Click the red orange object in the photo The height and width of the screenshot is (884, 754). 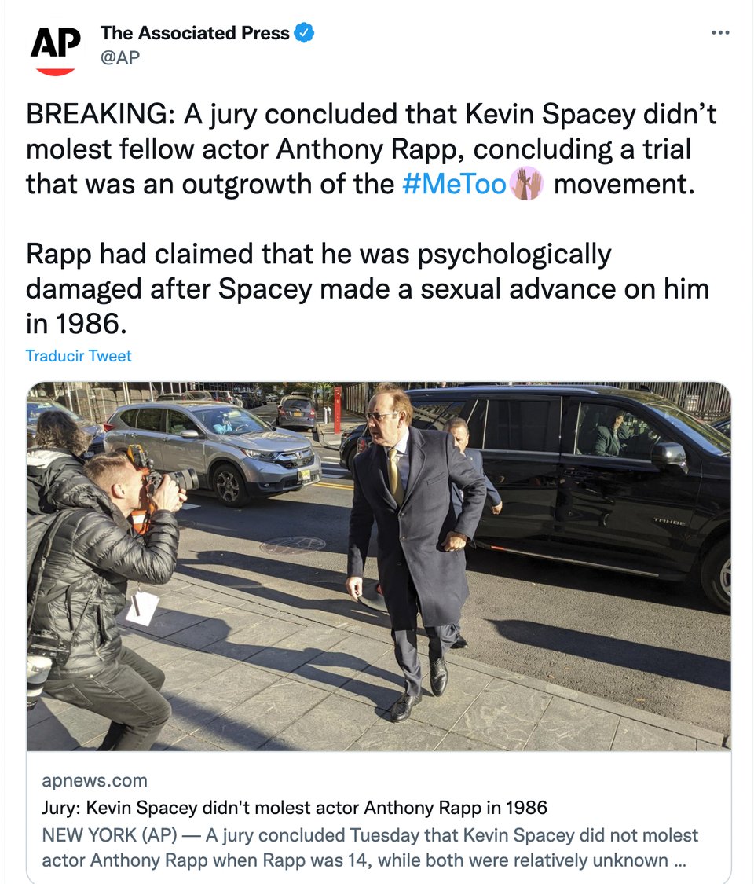pos(338,410)
